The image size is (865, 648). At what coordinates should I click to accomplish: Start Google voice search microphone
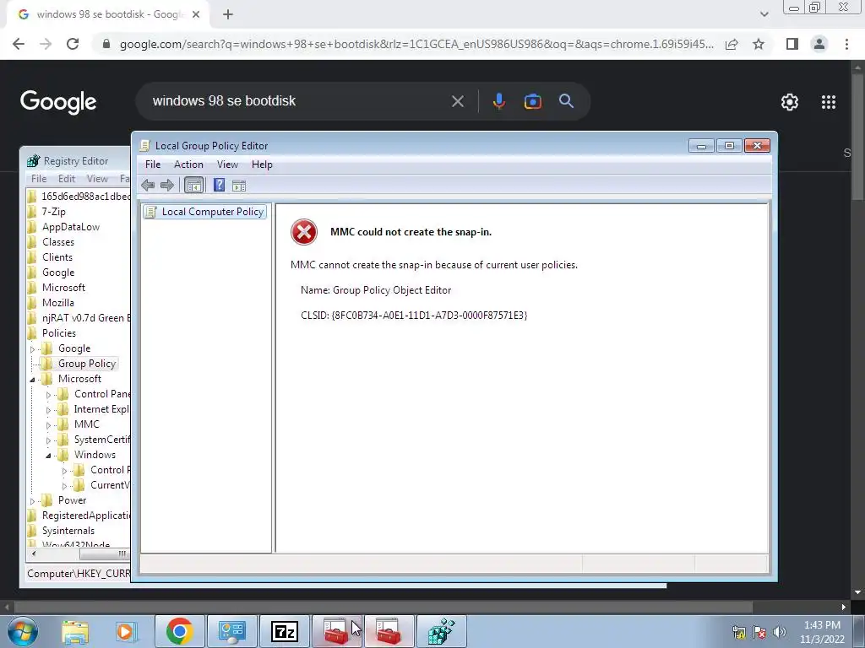498,101
